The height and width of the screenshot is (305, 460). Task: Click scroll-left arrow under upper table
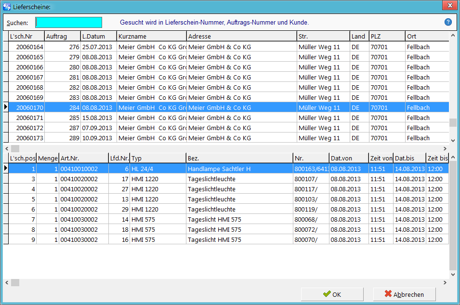(7, 148)
